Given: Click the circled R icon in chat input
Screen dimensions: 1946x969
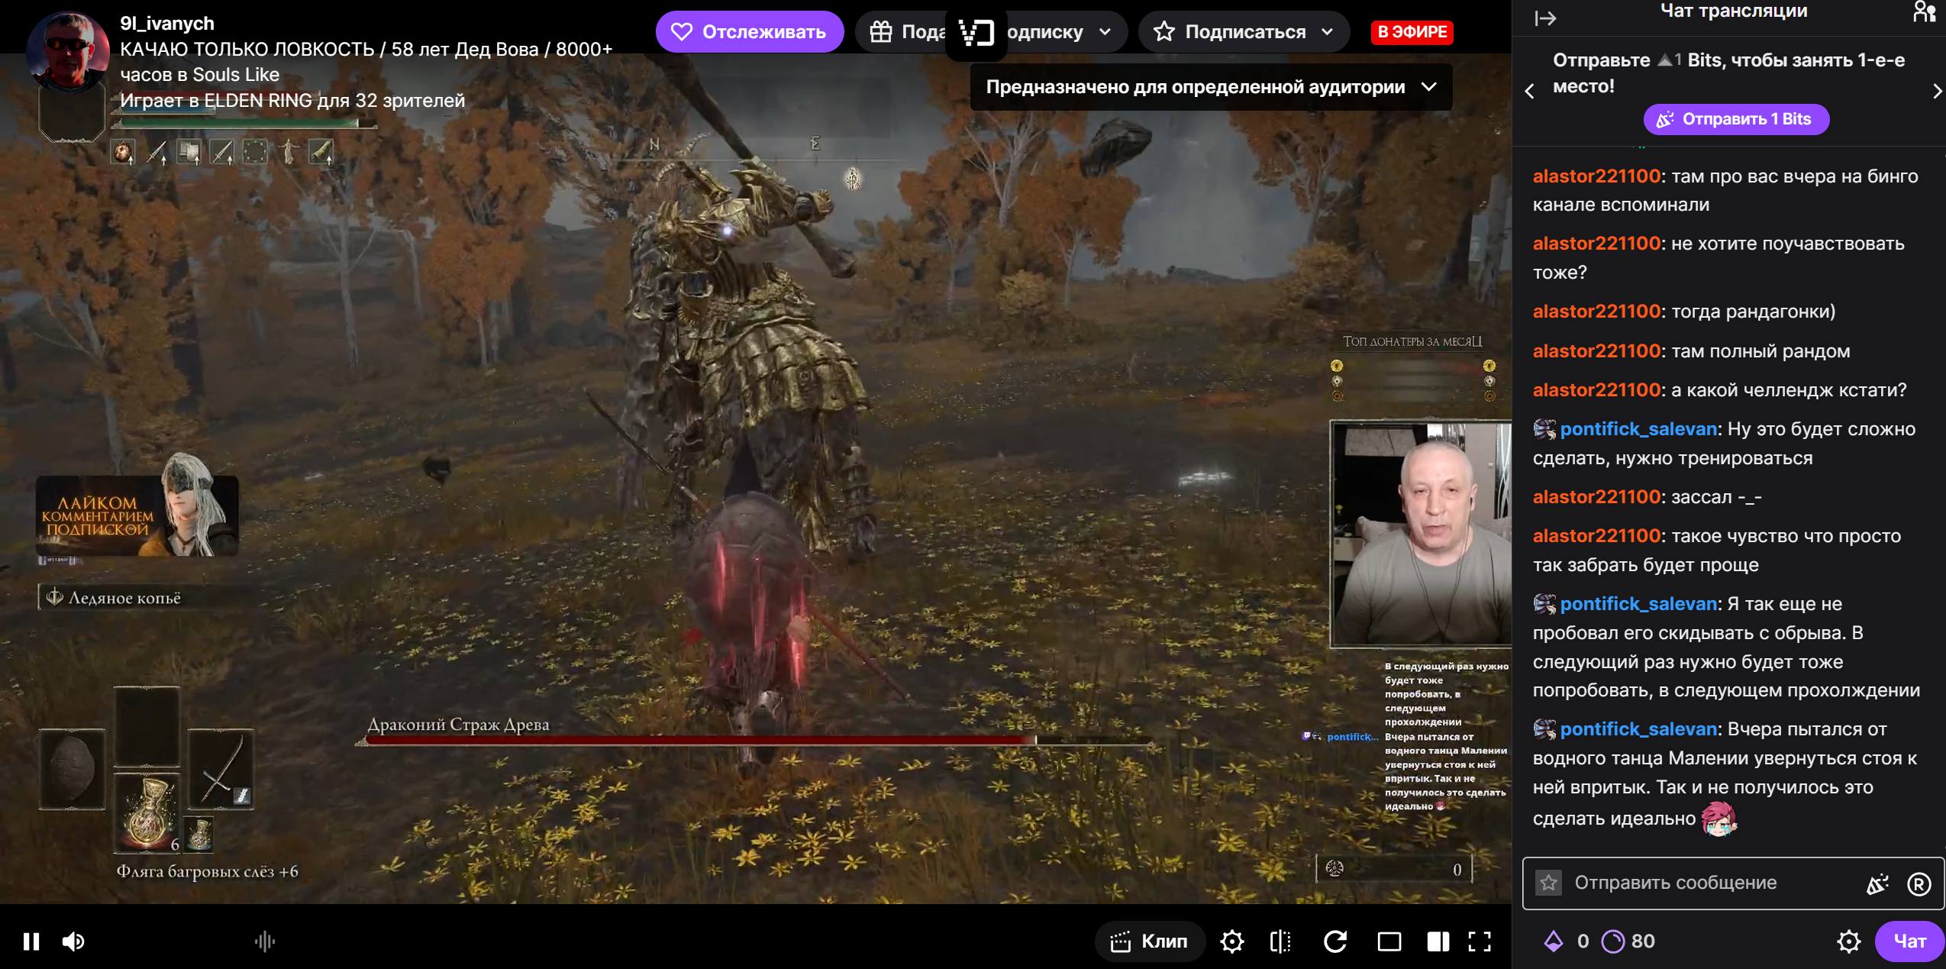Looking at the screenshot, I should point(1919,883).
